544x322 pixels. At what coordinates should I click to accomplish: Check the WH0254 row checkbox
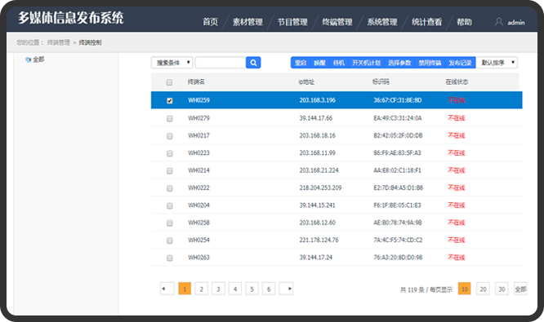point(170,240)
